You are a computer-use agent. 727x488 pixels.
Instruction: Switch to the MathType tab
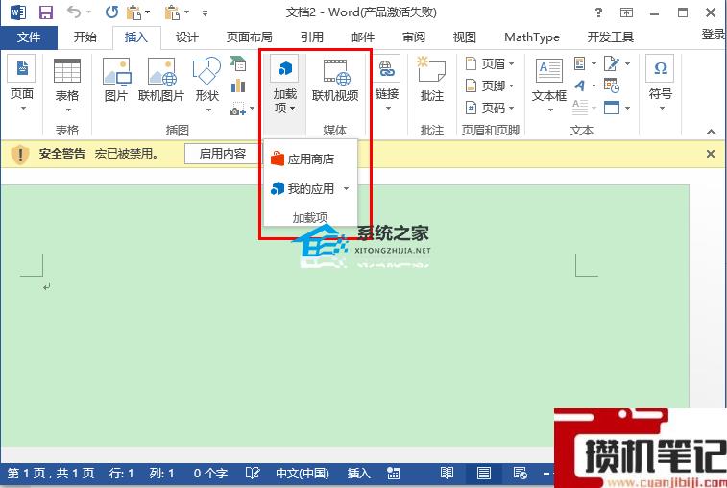click(x=532, y=37)
